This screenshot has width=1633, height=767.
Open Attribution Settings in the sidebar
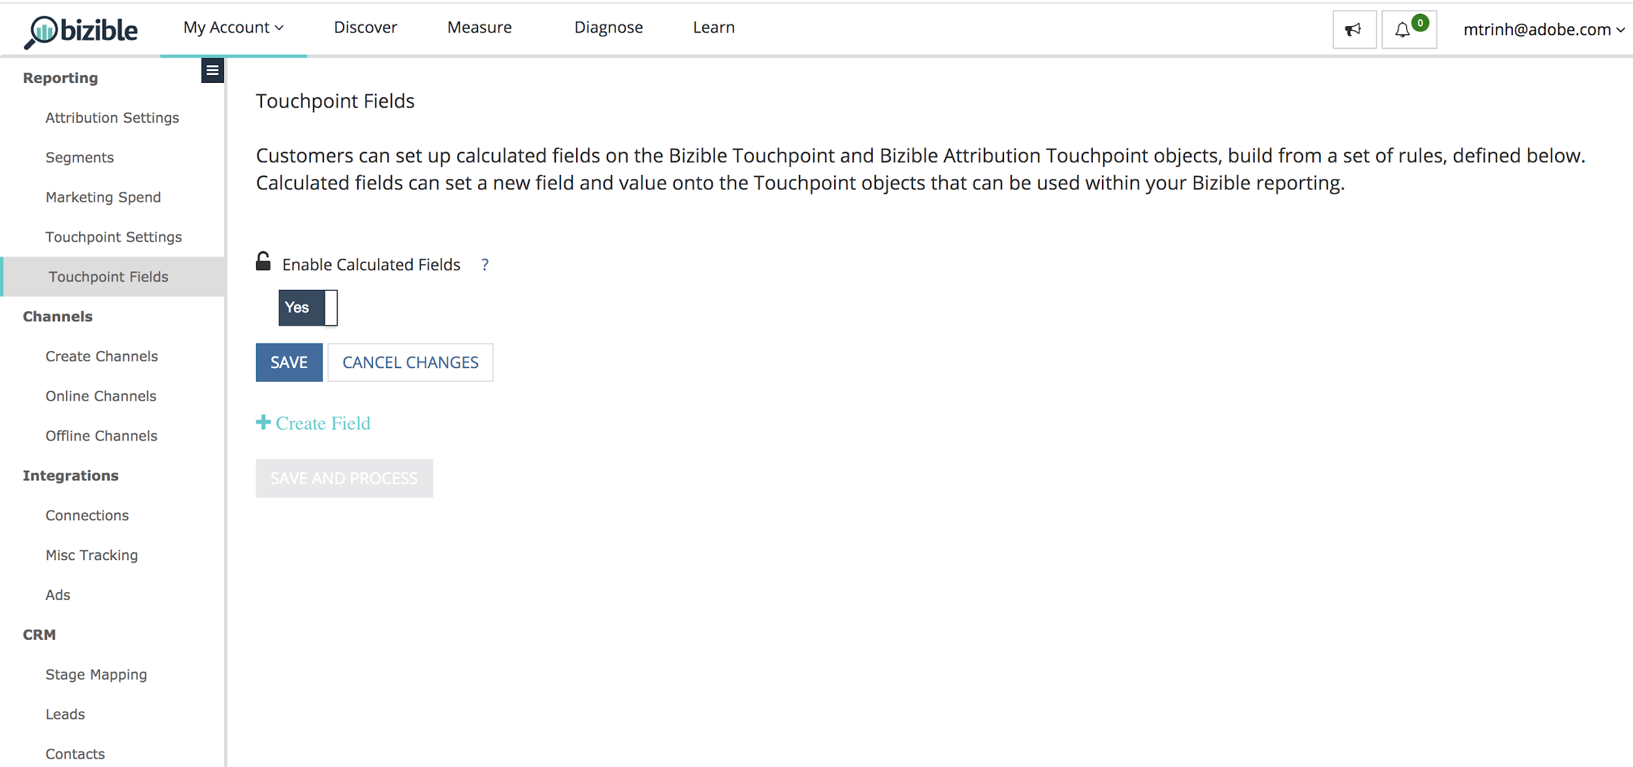tap(112, 117)
